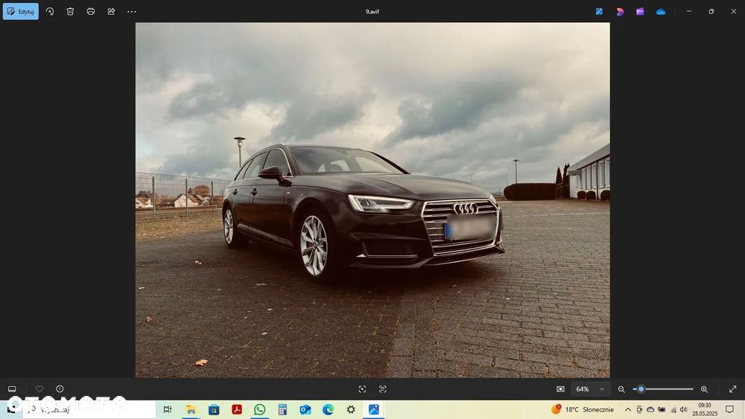This screenshot has height=419, width=745.
Task: Open the OneDrive cloud icon in title bar
Action: 661,11
